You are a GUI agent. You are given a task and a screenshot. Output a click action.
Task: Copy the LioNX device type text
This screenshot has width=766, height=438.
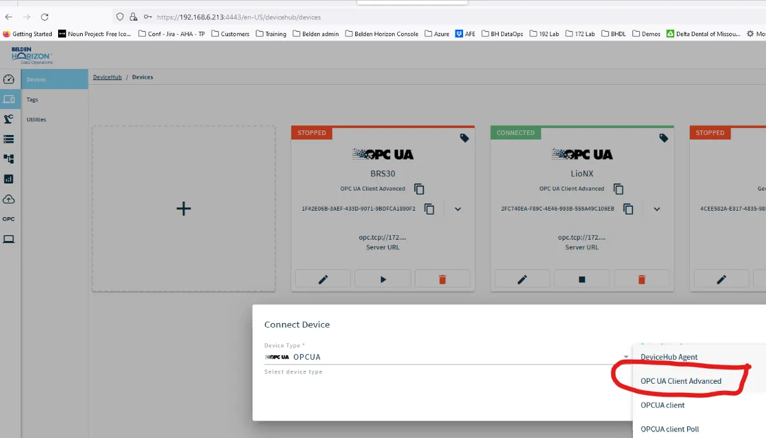pyautogui.click(x=619, y=189)
